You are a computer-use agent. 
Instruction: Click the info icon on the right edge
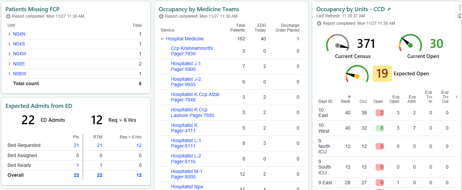click(x=460, y=16)
